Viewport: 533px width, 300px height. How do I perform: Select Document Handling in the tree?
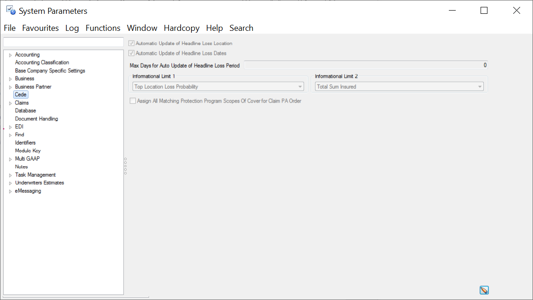point(36,119)
